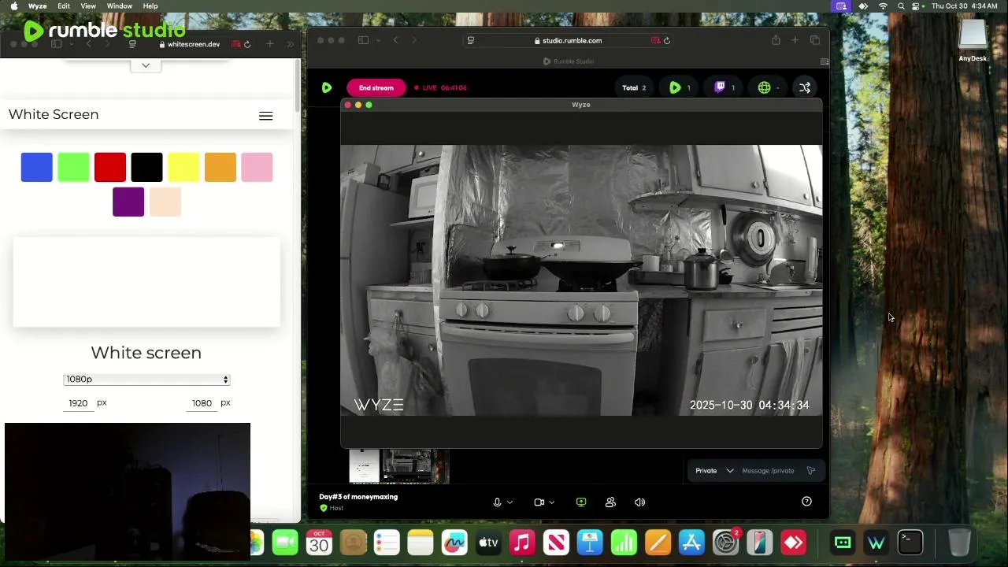Click the globe destinations icon
Image resolution: width=1008 pixels, height=567 pixels.
tap(764, 87)
